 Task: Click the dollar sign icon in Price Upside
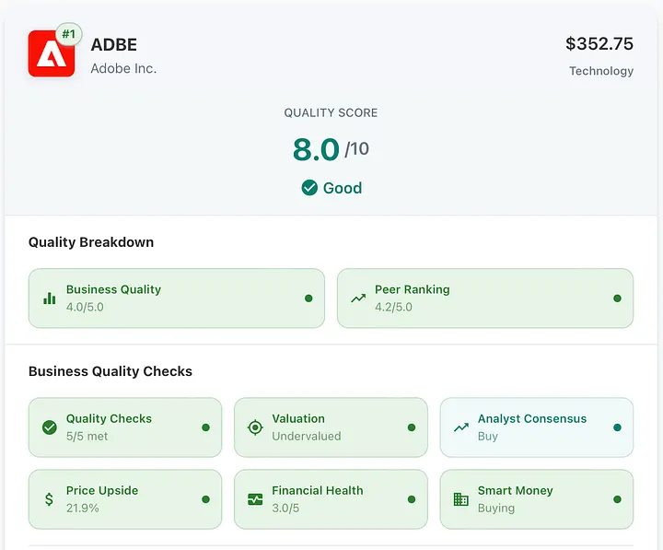[x=49, y=499]
